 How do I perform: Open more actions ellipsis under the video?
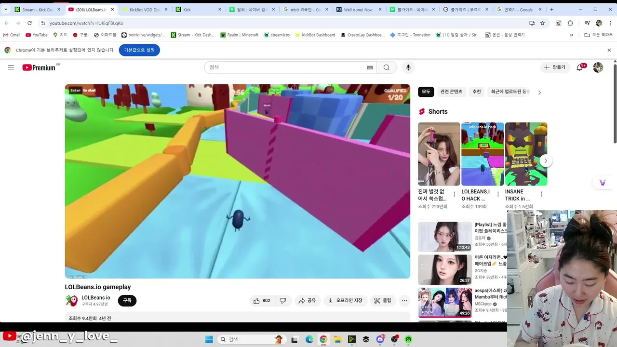coord(404,301)
